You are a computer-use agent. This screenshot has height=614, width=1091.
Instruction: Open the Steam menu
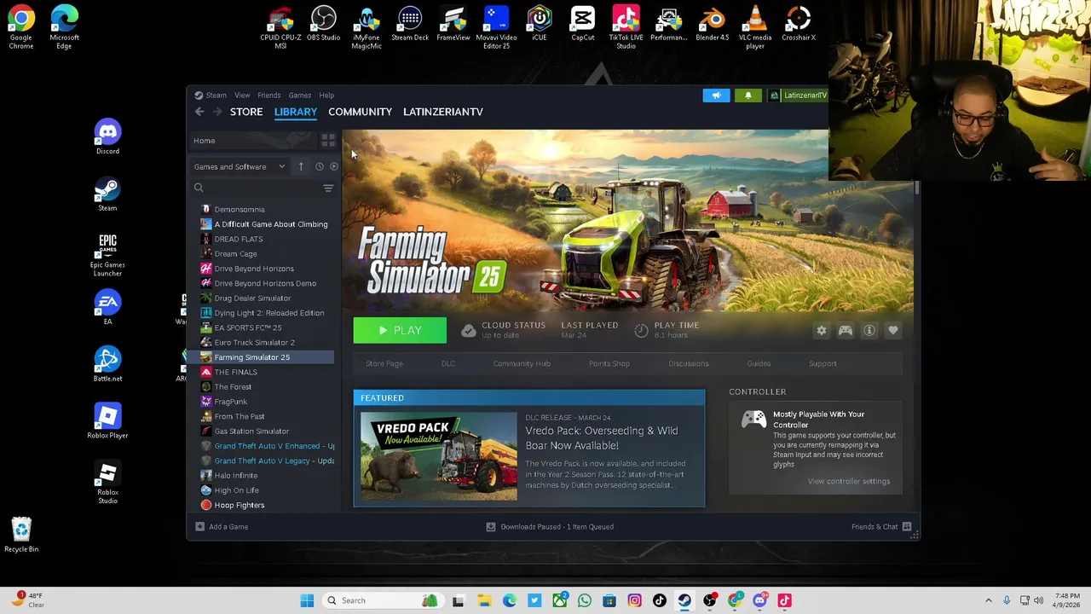[x=216, y=96]
